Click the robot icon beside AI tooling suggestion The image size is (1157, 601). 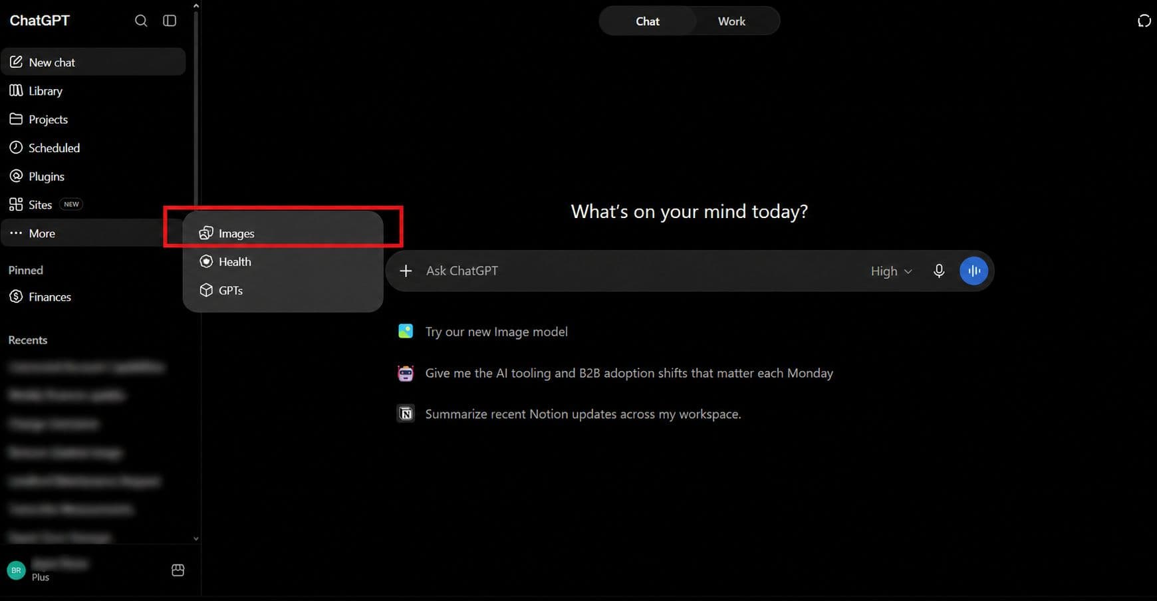[406, 373]
